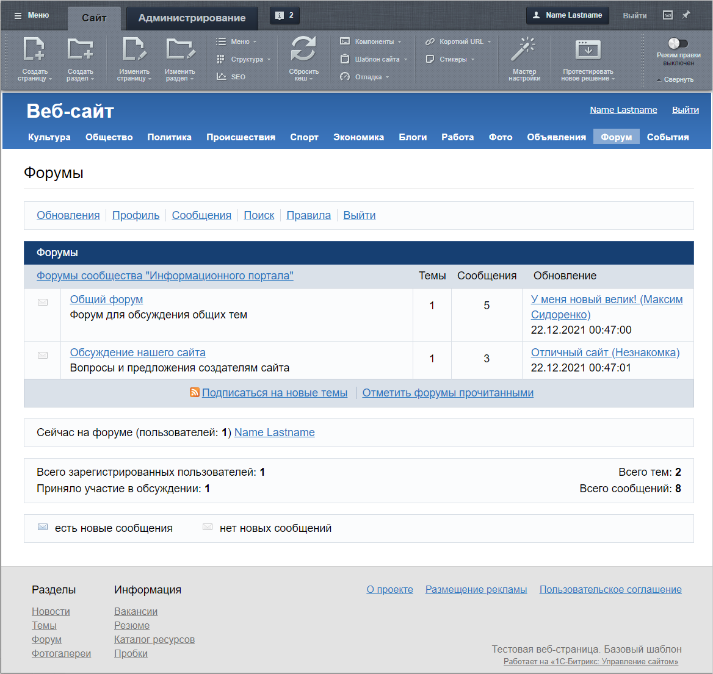Screen dimensions: 713x674
Task: Click the Test new solution icon
Action: pyautogui.click(x=587, y=49)
